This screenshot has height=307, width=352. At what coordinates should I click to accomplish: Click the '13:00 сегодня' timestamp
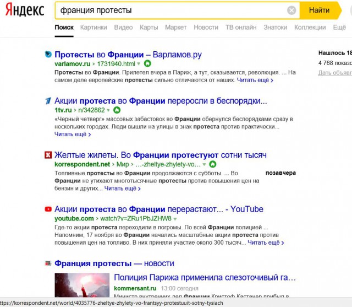pos(180,288)
